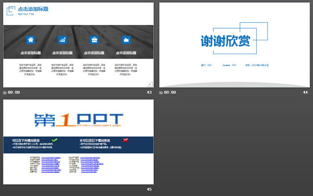Screen dimensions: 313x196
Task: Click the 00:00 timing under slide 44
Action: [x=170, y=92]
